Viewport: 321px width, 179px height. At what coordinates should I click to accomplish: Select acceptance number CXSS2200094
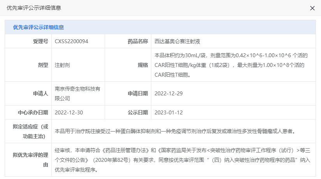click(71, 41)
